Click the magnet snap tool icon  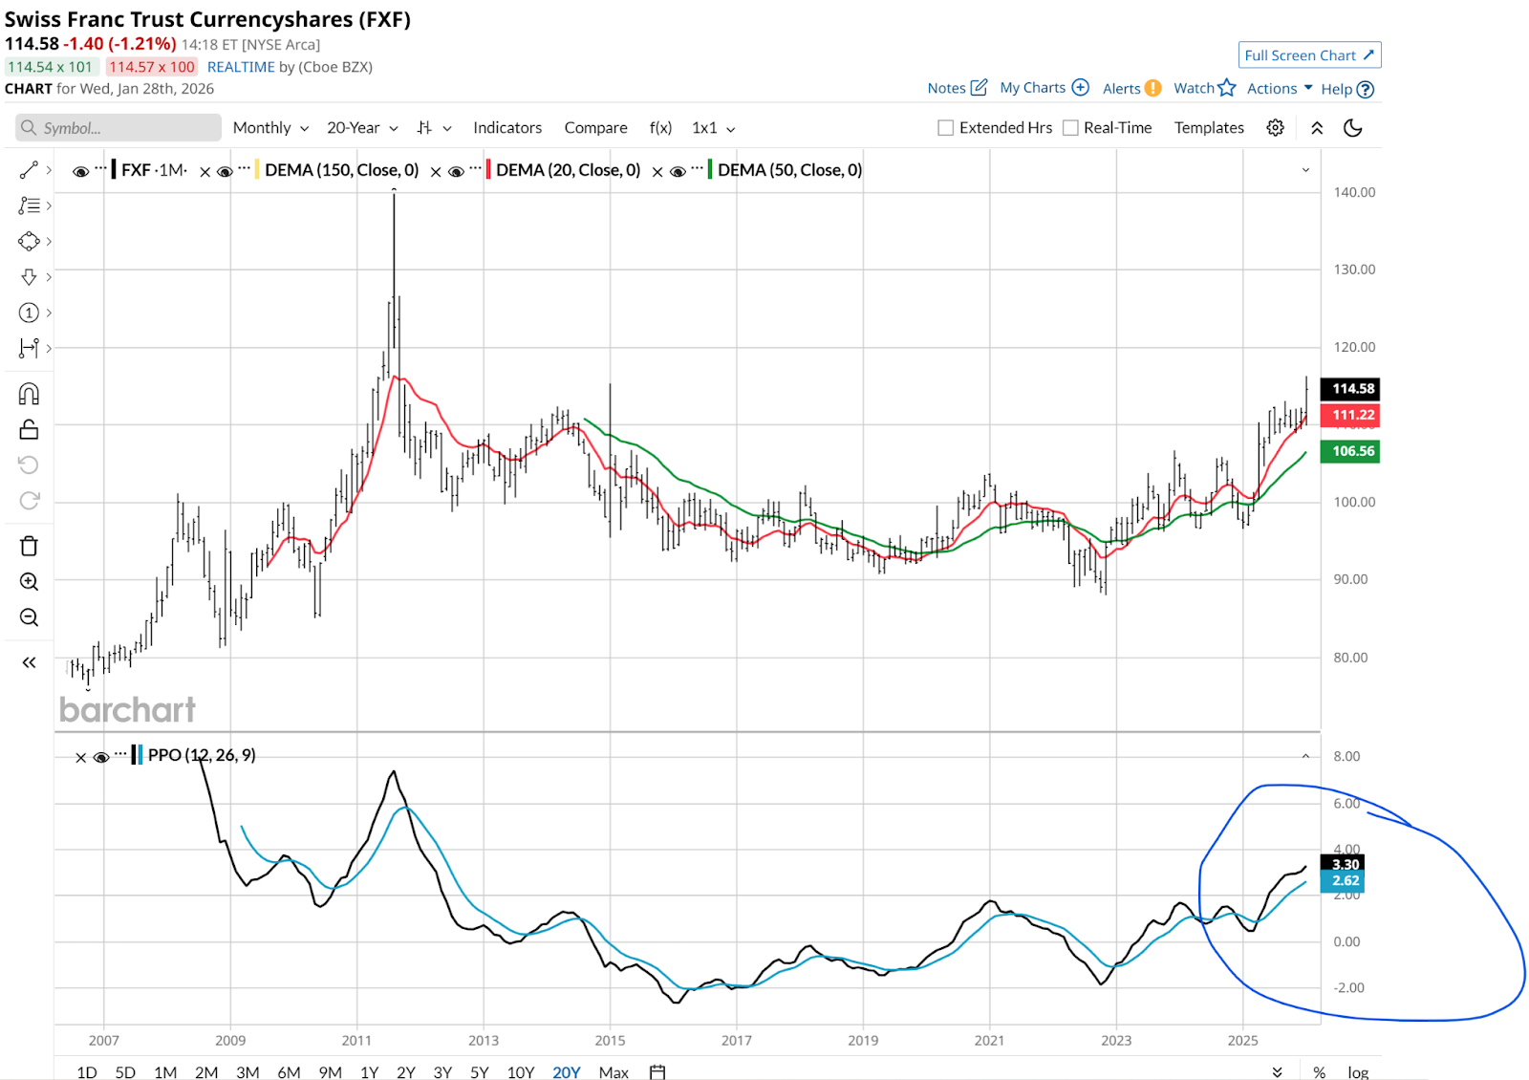(x=29, y=394)
